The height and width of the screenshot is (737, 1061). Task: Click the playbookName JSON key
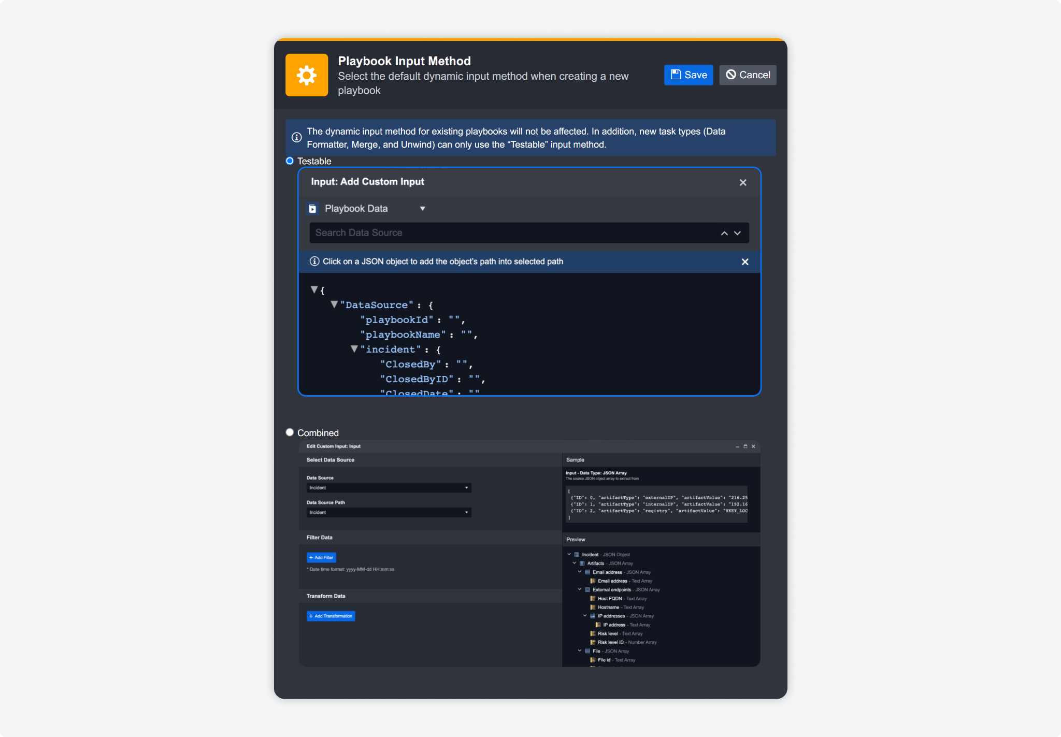tap(403, 335)
